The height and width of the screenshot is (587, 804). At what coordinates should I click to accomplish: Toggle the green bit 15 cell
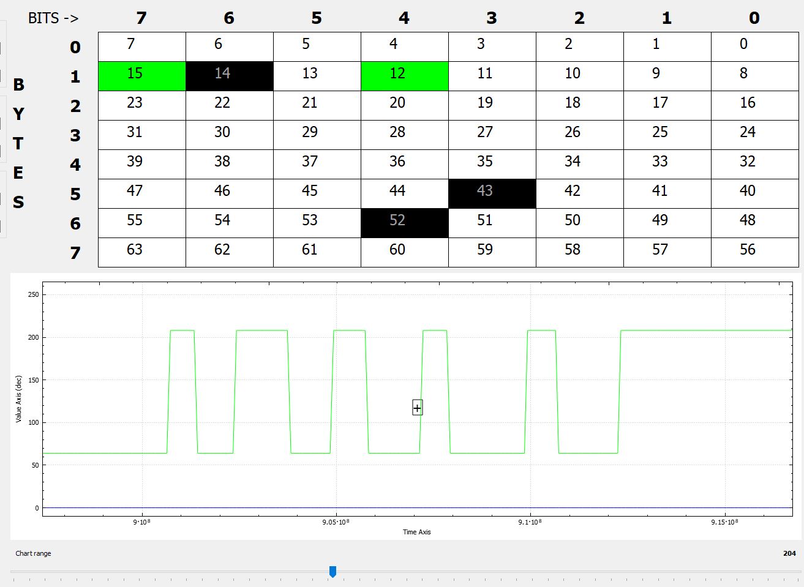tap(141, 76)
